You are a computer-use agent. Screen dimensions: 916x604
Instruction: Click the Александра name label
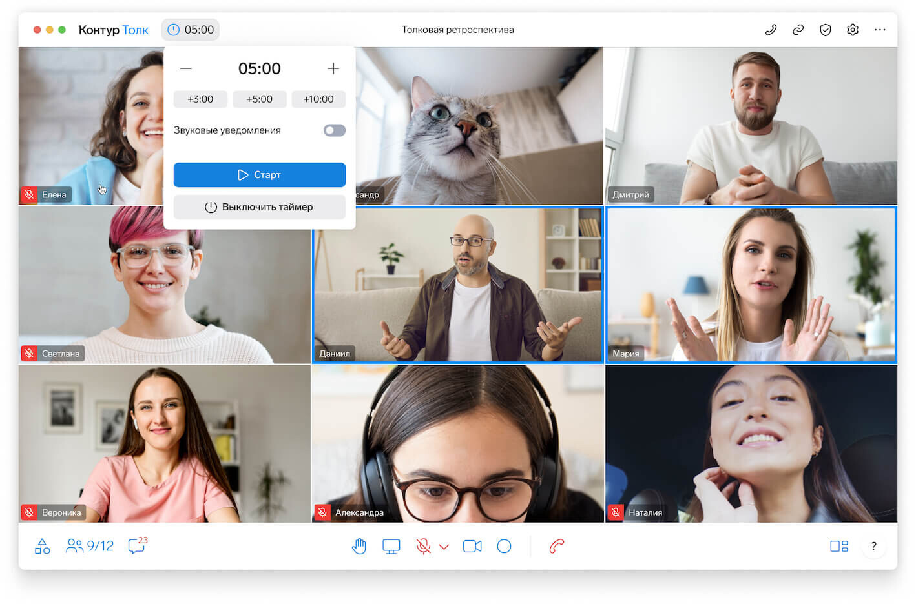(x=359, y=513)
